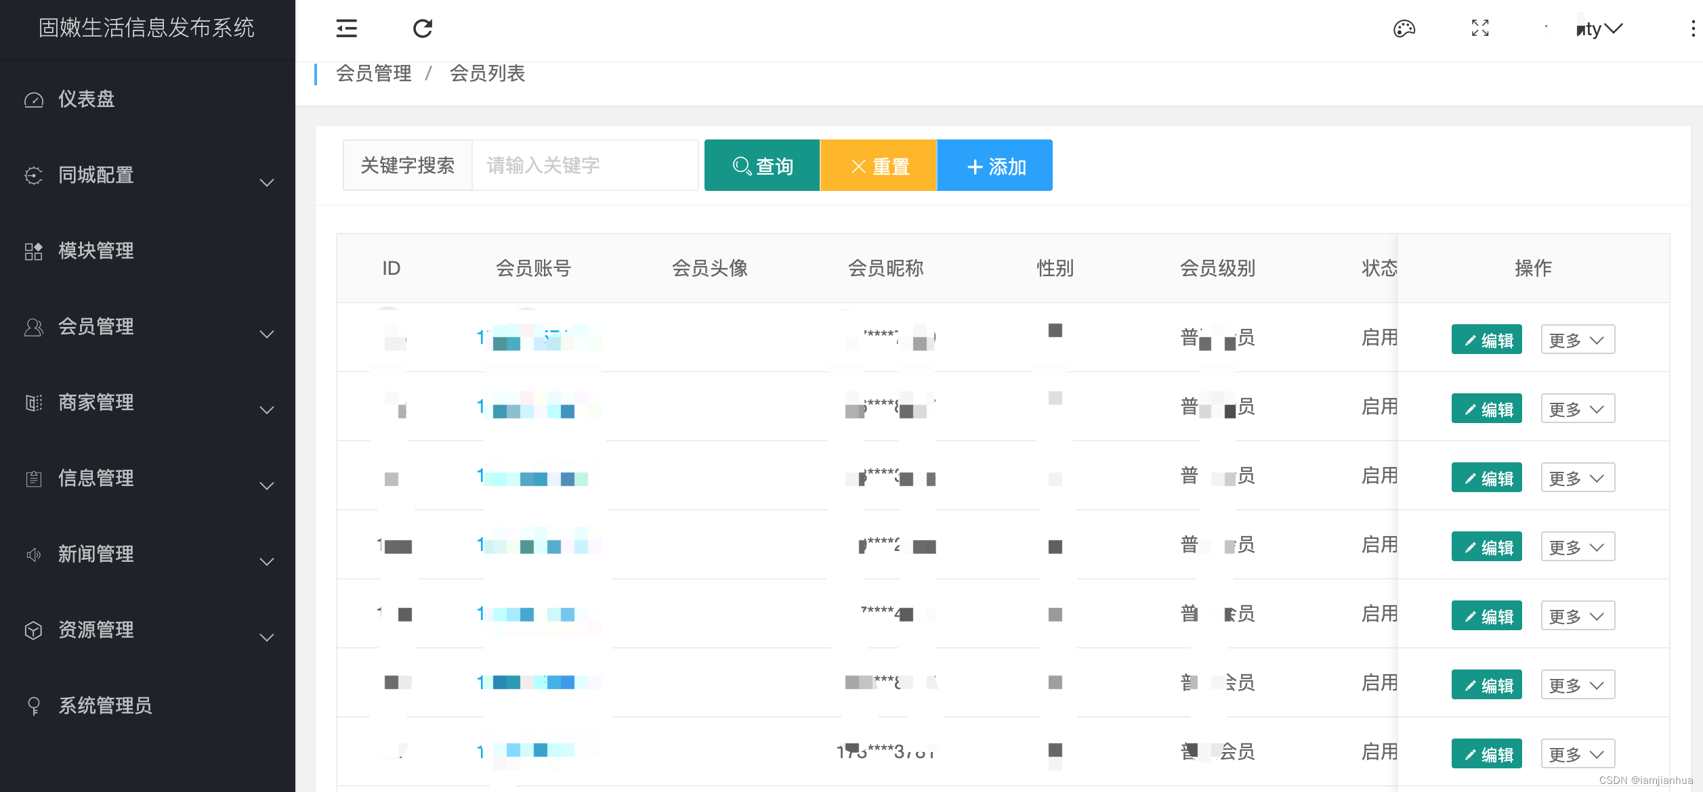Click the dashboard gauge icon in sidebar
Image resolution: width=1703 pixels, height=792 pixels.
click(34, 100)
